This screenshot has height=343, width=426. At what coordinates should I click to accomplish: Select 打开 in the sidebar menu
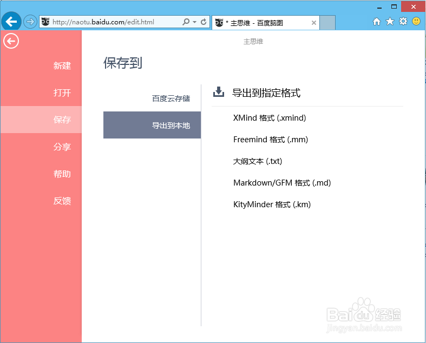click(x=41, y=93)
